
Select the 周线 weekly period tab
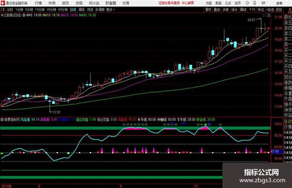point(82,10)
